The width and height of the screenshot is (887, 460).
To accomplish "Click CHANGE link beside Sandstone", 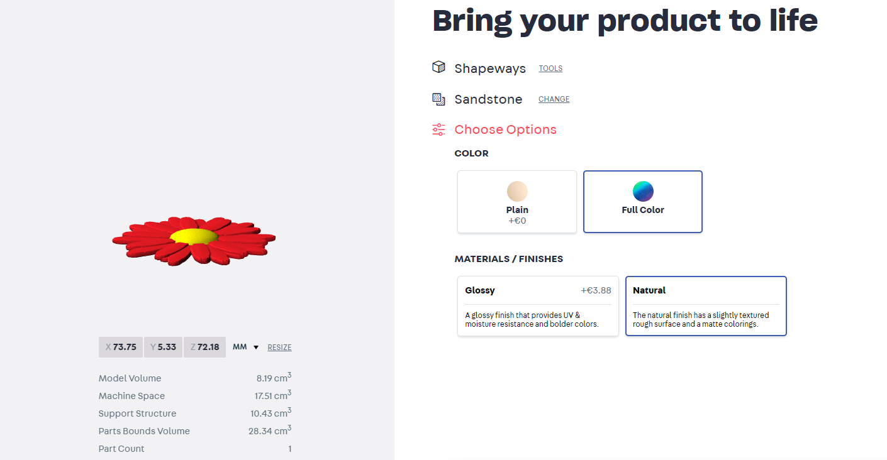I will coord(554,99).
